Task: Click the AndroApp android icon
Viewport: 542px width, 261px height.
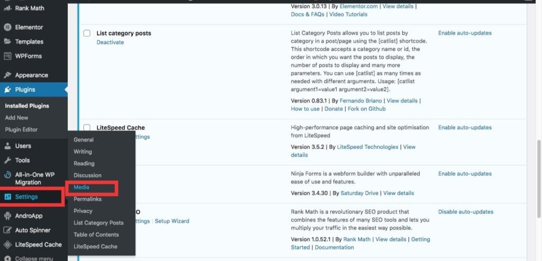Action: 7,215
